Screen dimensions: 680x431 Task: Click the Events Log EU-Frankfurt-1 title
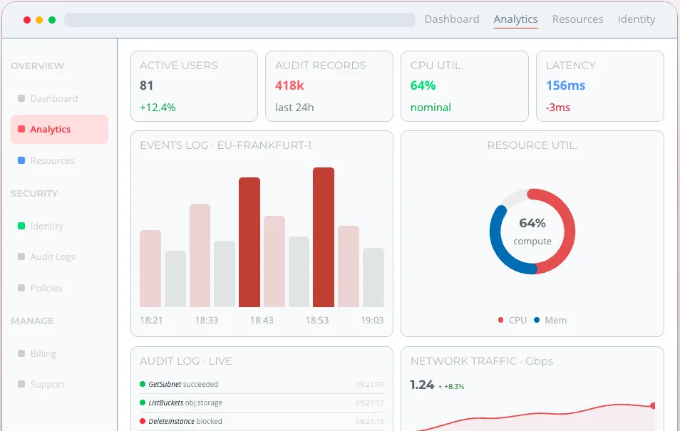pyautogui.click(x=225, y=145)
